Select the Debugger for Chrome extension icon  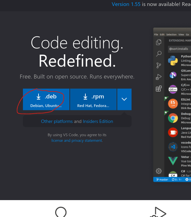pos(173,118)
